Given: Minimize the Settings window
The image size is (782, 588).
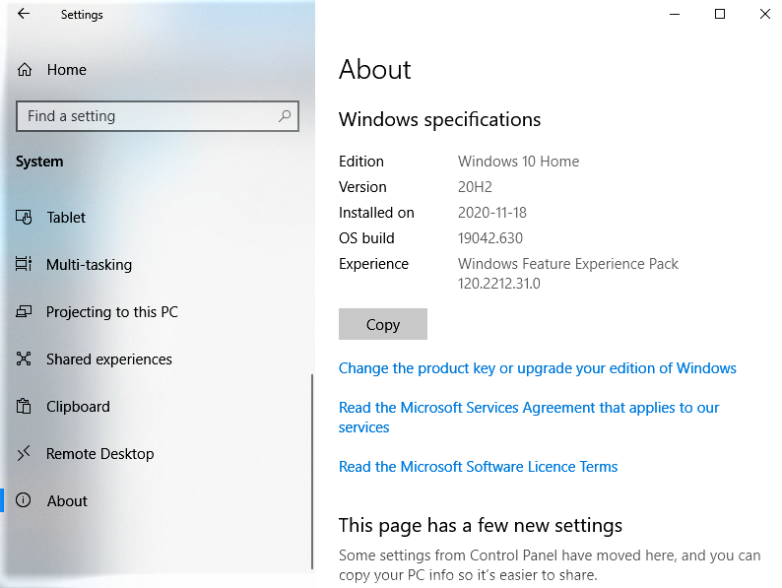Looking at the screenshot, I should 675,14.
